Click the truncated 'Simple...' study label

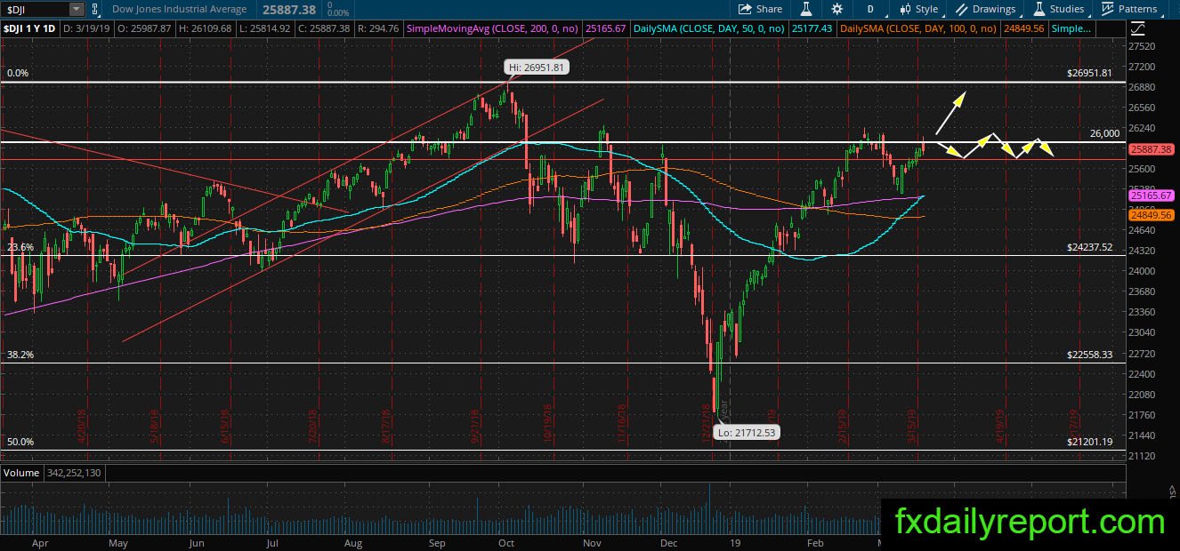point(1071,29)
